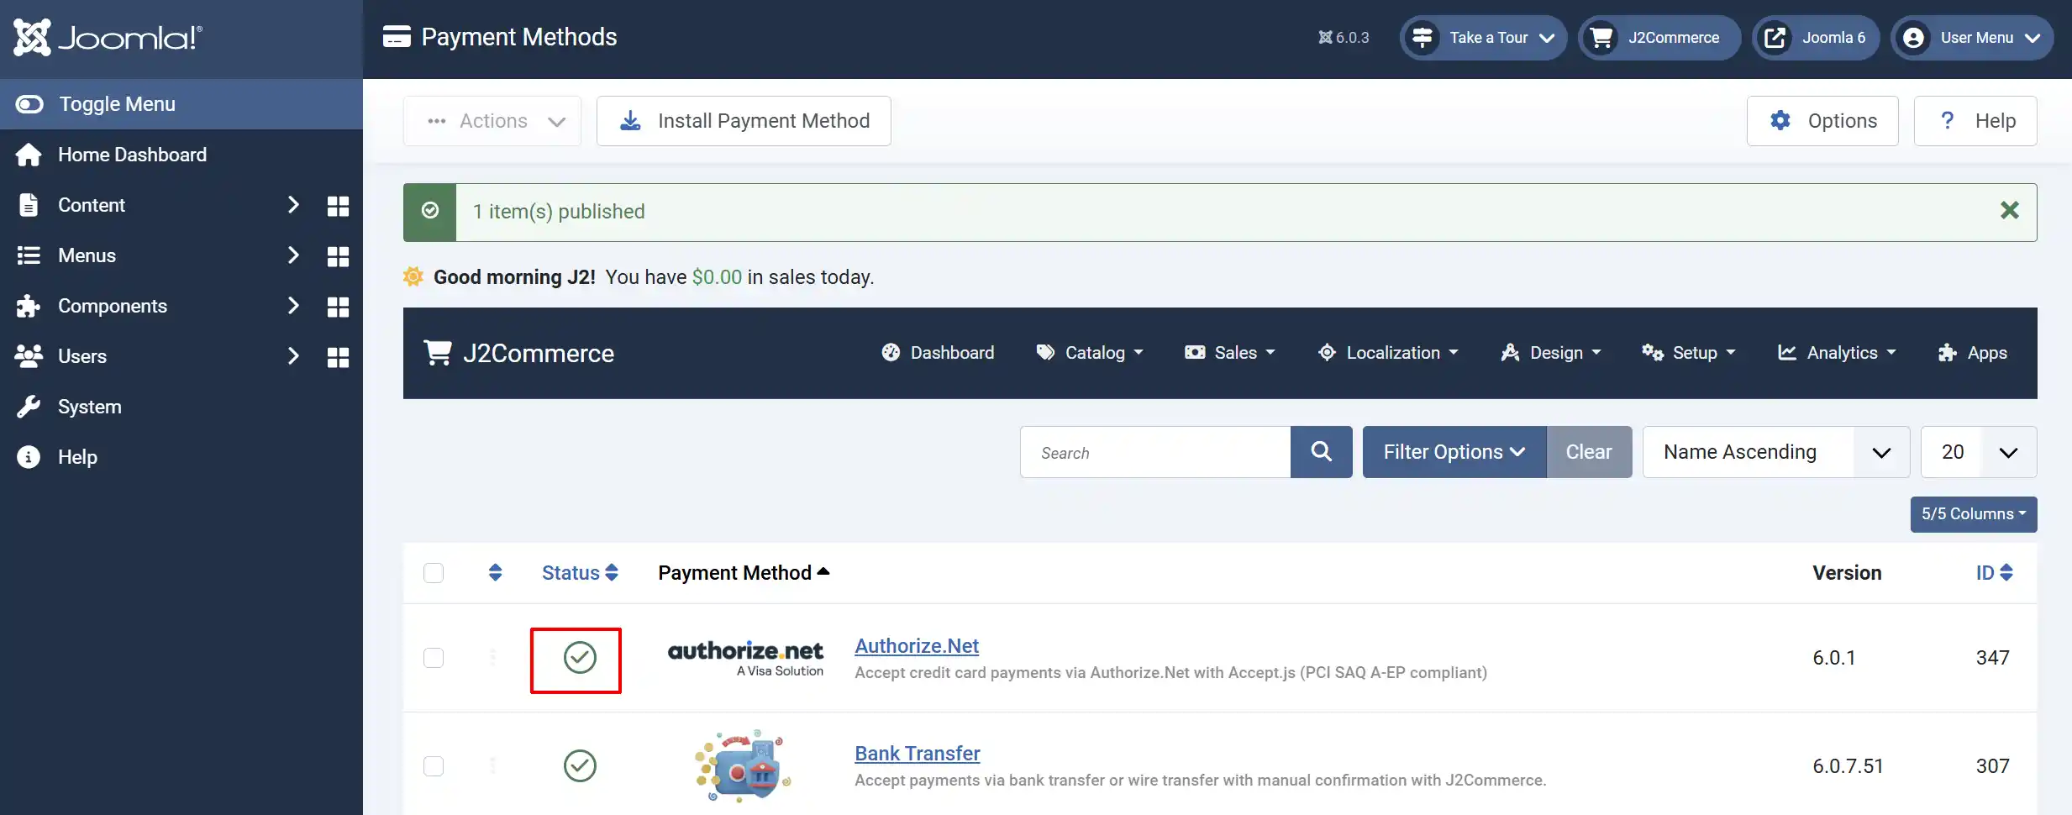Click the sun icon beside the greeting
This screenshot has height=815, width=2072.
pos(413,276)
